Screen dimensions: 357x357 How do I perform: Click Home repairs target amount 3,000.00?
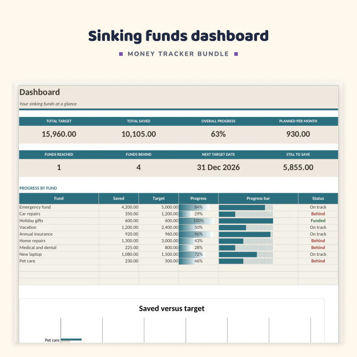coord(170,241)
